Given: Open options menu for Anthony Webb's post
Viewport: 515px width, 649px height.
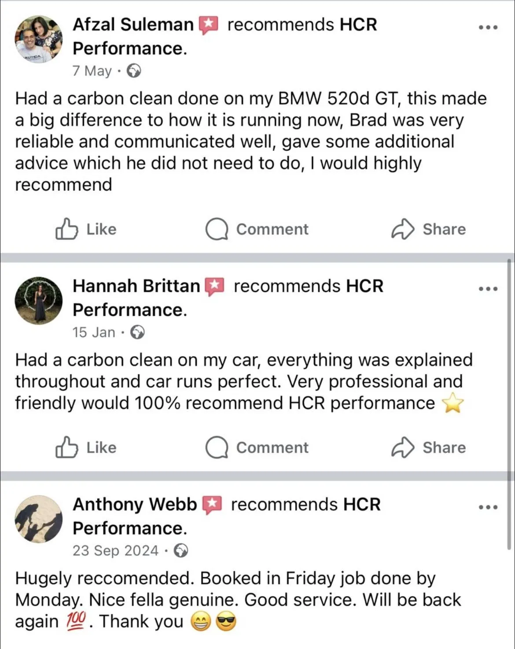Looking at the screenshot, I should pos(488,507).
